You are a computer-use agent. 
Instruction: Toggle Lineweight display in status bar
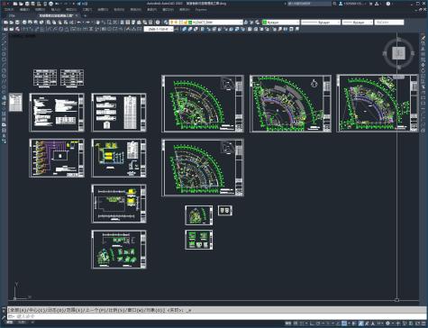tap(354, 323)
